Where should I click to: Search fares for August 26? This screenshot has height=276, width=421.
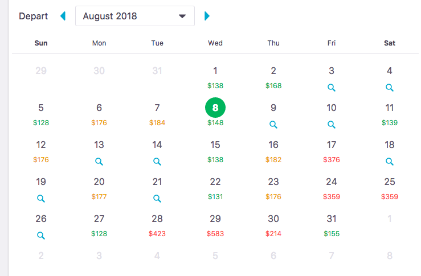click(41, 234)
